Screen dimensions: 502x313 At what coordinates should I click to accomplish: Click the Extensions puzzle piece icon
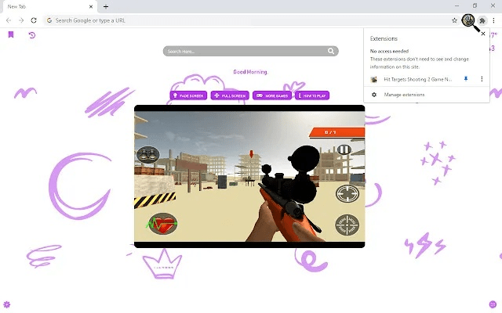point(483,20)
